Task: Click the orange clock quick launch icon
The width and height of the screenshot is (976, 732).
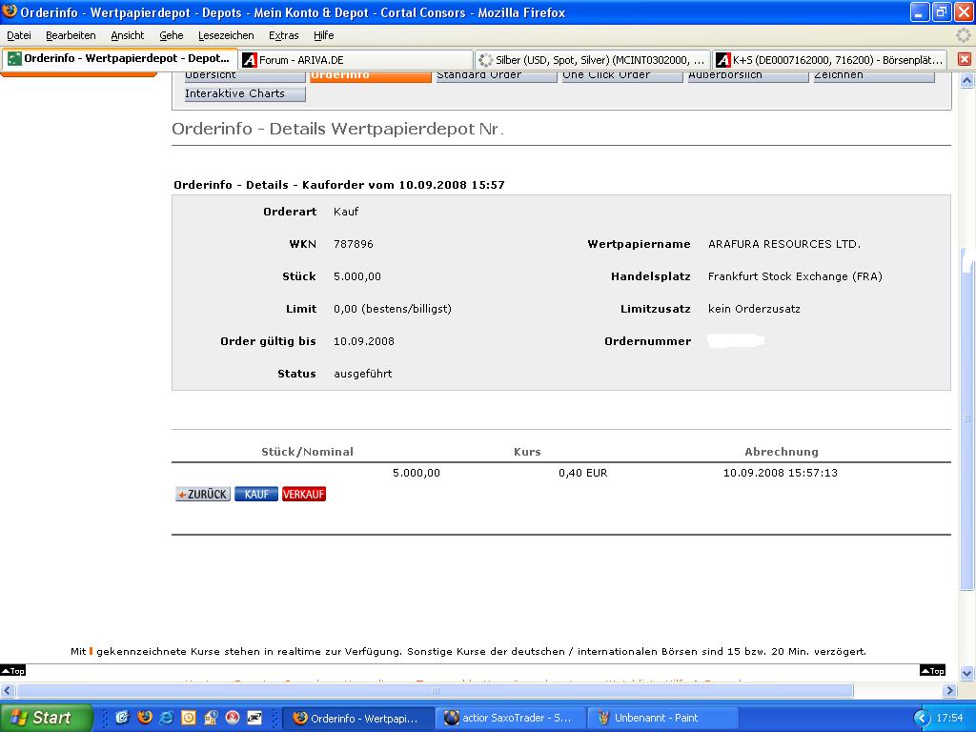Action: (189, 718)
